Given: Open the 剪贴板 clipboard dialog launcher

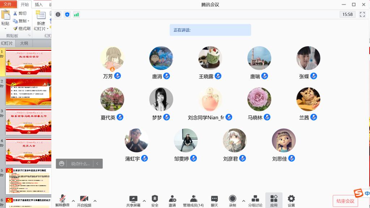Looking at the screenshot, I should point(30,35).
